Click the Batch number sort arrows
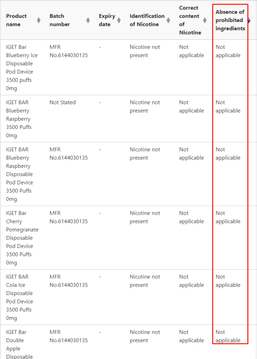 [88, 20]
